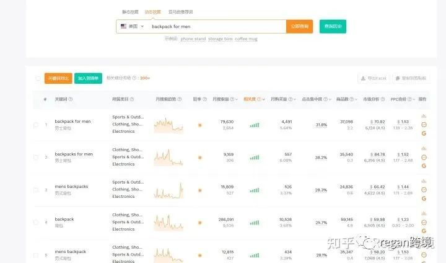The height and width of the screenshot is (263, 446).
Task: Open market chart icon for 'backpacks for men'
Action: coord(424,148)
